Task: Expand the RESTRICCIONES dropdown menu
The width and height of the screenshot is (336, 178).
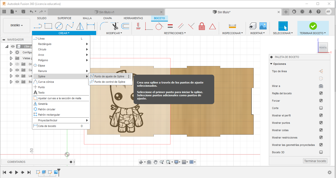Action: point(175,33)
